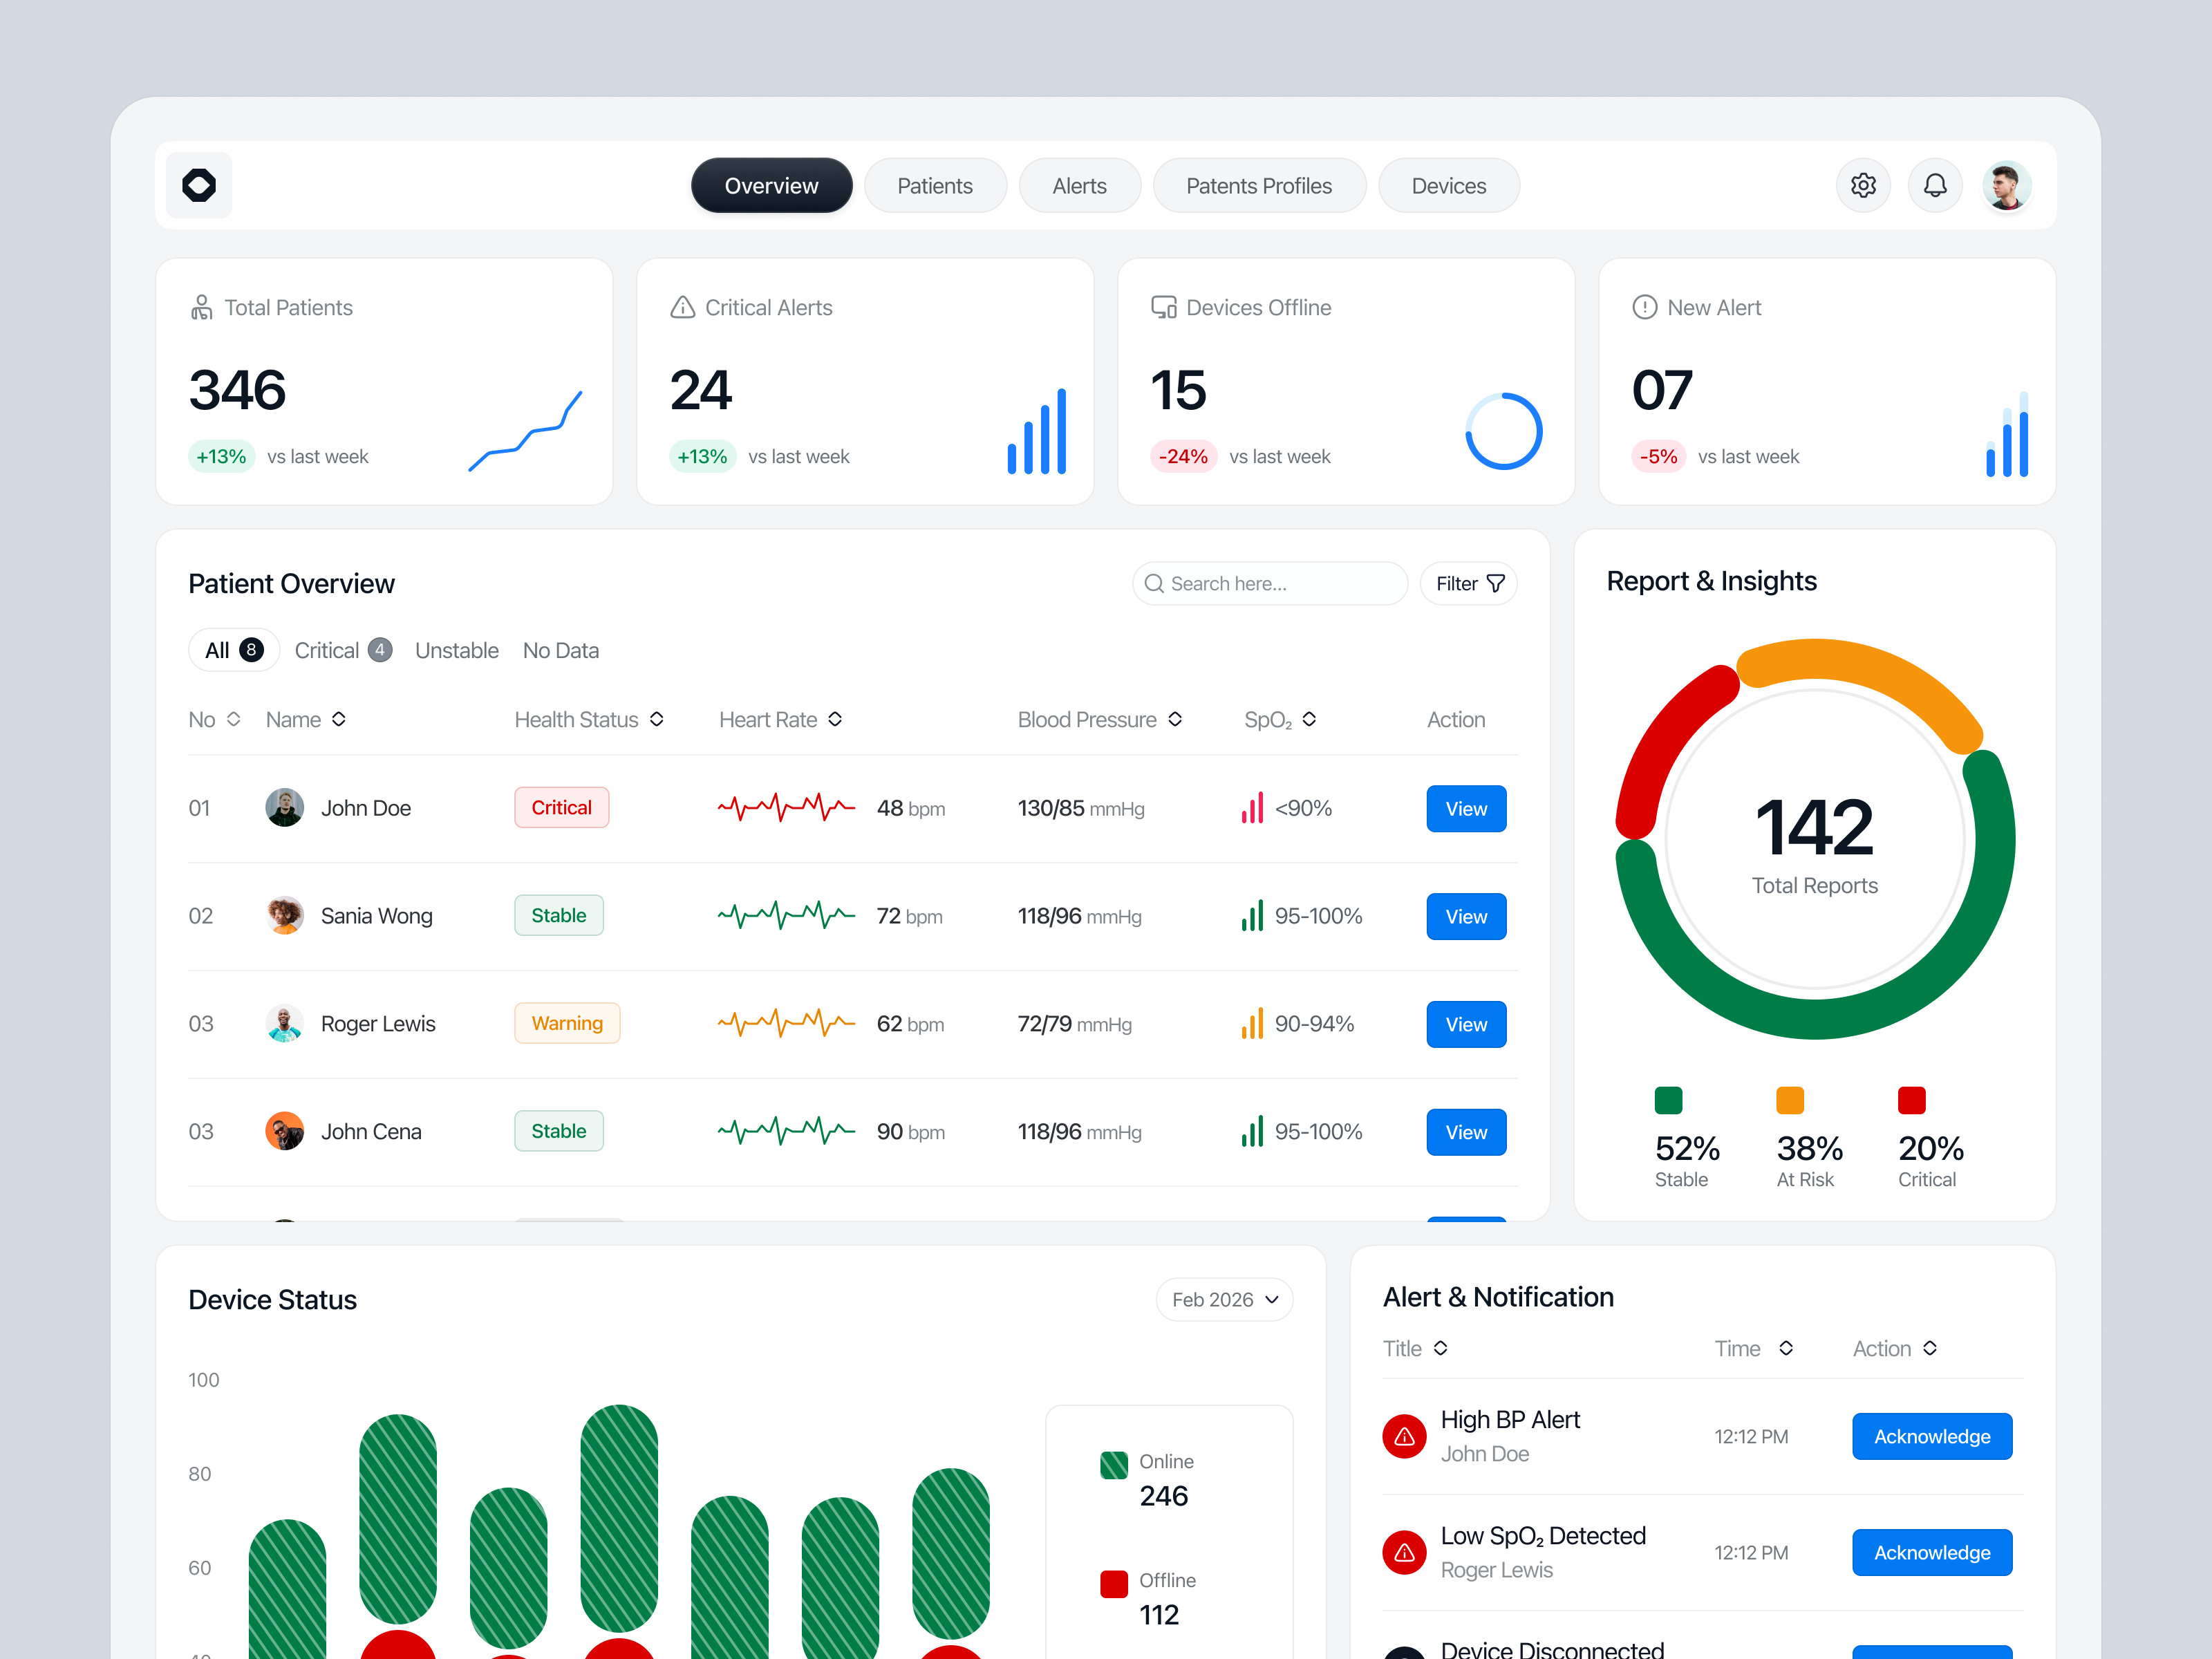Open the Devices navigation tab
Image resolution: width=2212 pixels, height=1659 pixels.
[1448, 185]
